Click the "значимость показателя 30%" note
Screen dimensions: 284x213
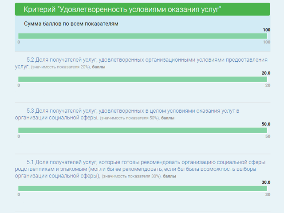click(x=132, y=176)
